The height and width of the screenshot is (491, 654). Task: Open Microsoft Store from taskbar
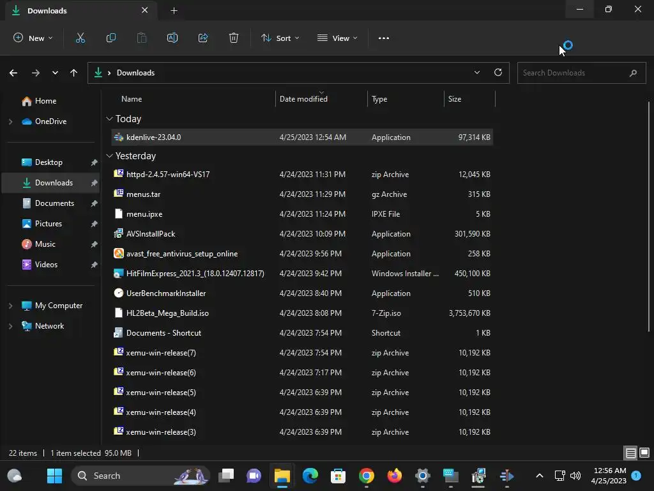[x=338, y=476]
